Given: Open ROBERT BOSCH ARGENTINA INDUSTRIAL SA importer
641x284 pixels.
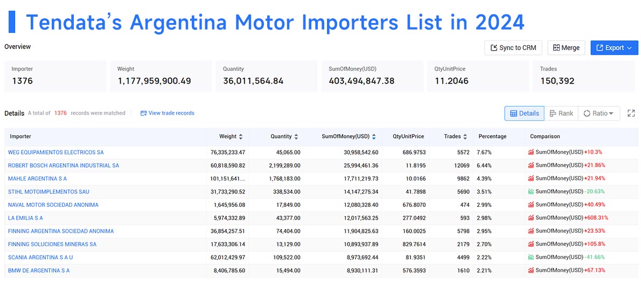Looking at the screenshot, I should [64, 165].
